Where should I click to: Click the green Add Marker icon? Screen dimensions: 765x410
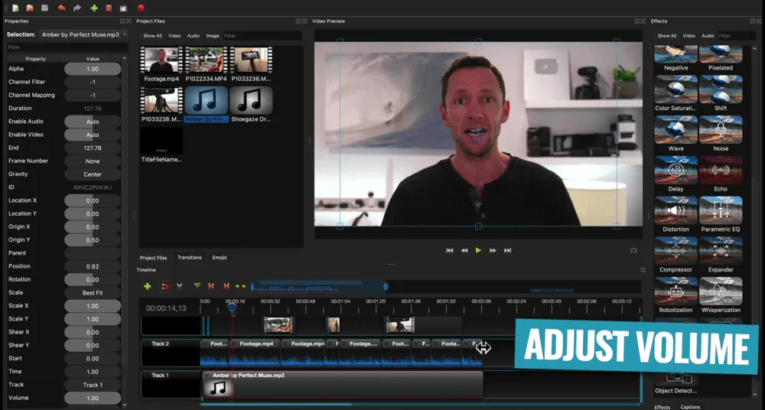pos(197,286)
